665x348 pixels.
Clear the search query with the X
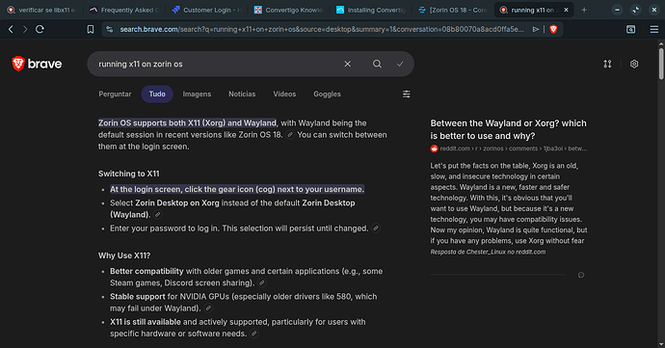pos(347,64)
